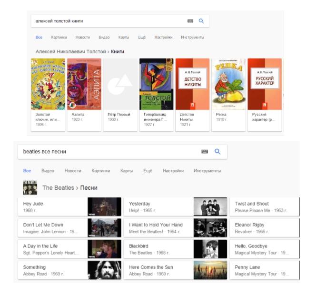This screenshot has width=316, height=284.
Task: Click the magnifier search icon in top search bar
Action: coord(201,21)
